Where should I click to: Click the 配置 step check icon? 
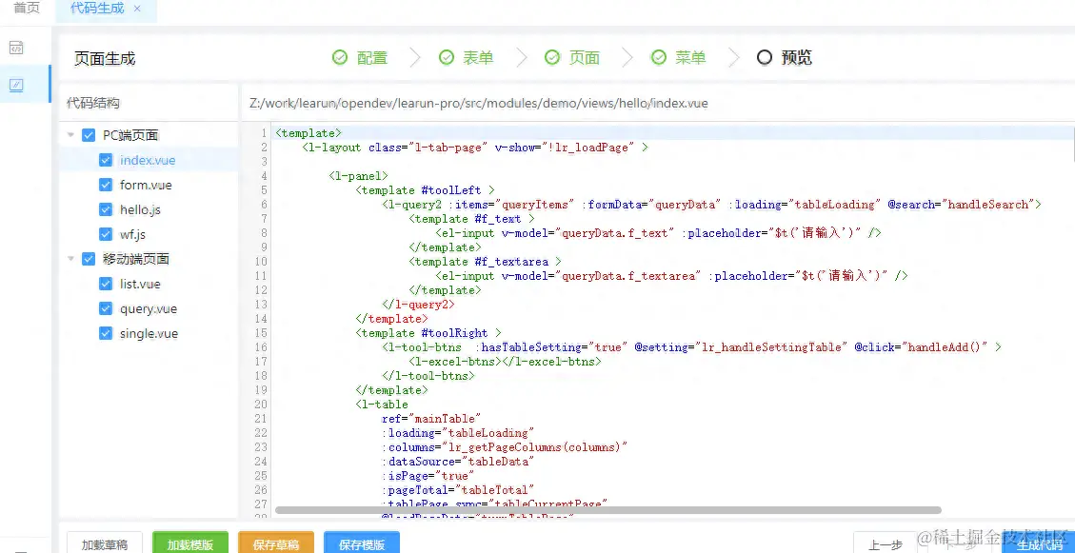(x=340, y=57)
